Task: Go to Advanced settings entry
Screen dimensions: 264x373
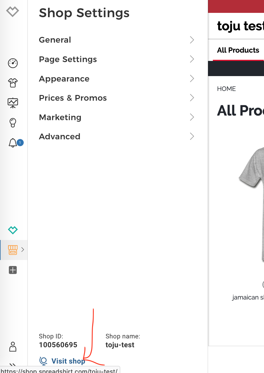Action: [x=60, y=136]
